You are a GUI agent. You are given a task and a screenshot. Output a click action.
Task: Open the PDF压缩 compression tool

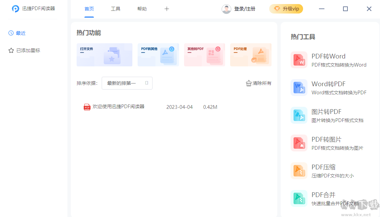tap(323, 167)
